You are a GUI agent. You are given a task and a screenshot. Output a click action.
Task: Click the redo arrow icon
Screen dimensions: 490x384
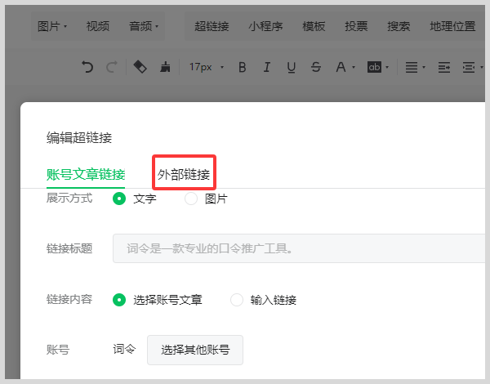point(112,67)
